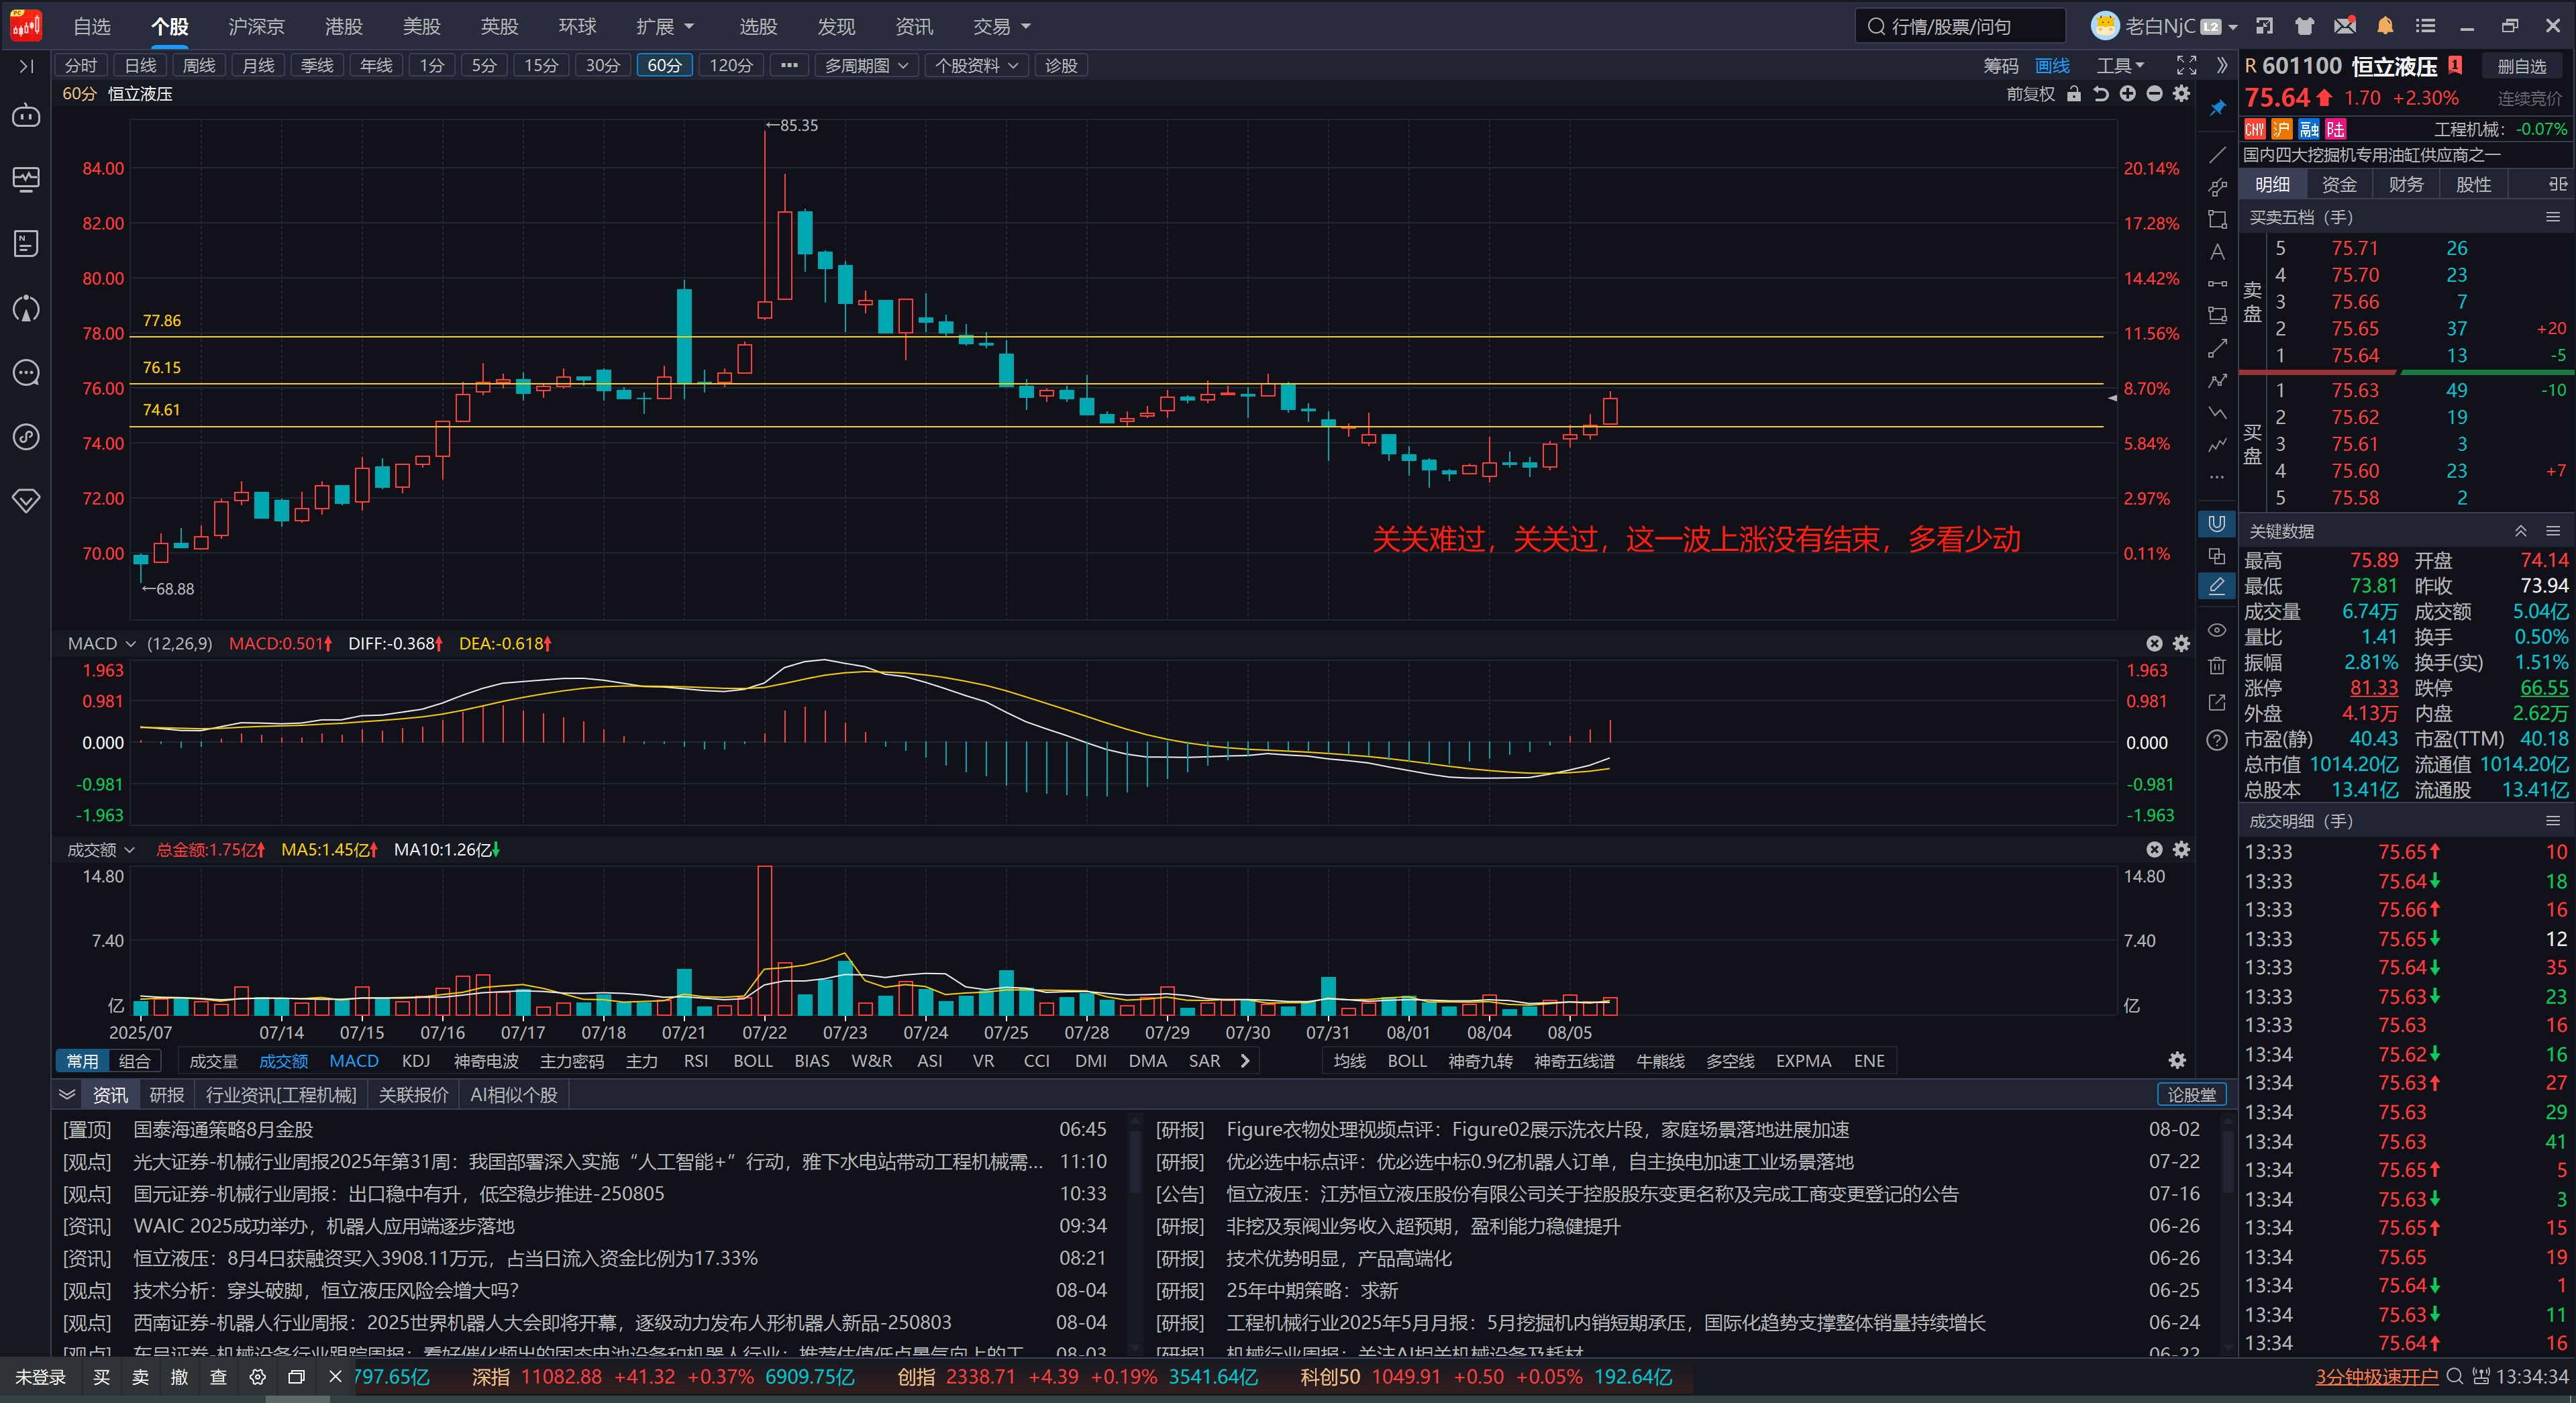The image size is (2576, 1403).
Task: Toggle the magnet snap tool
Action: click(x=2217, y=523)
